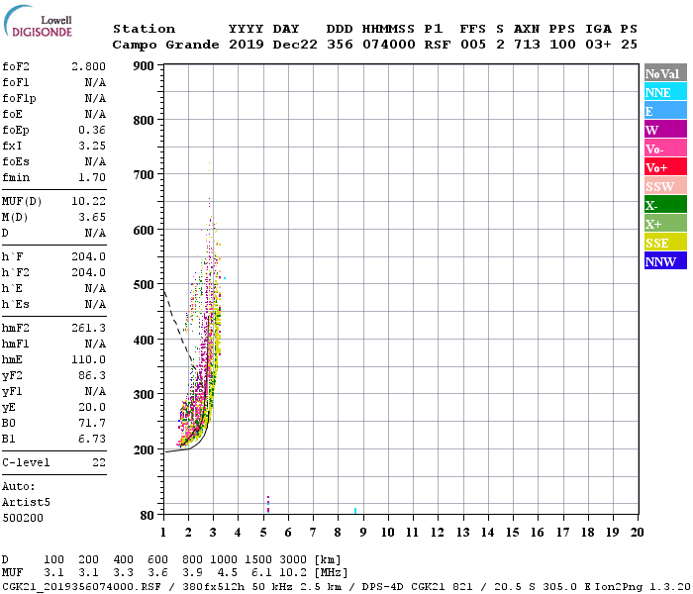
Task: Select the X+ light green legend swatch
Action: point(665,223)
